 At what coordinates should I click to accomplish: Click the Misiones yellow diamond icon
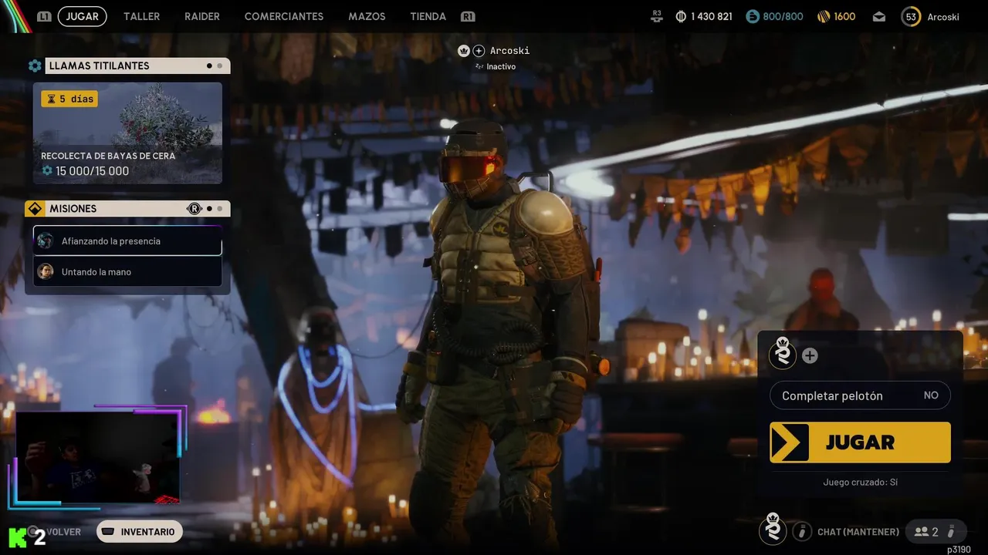pyautogui.click(x=34, y=209)
